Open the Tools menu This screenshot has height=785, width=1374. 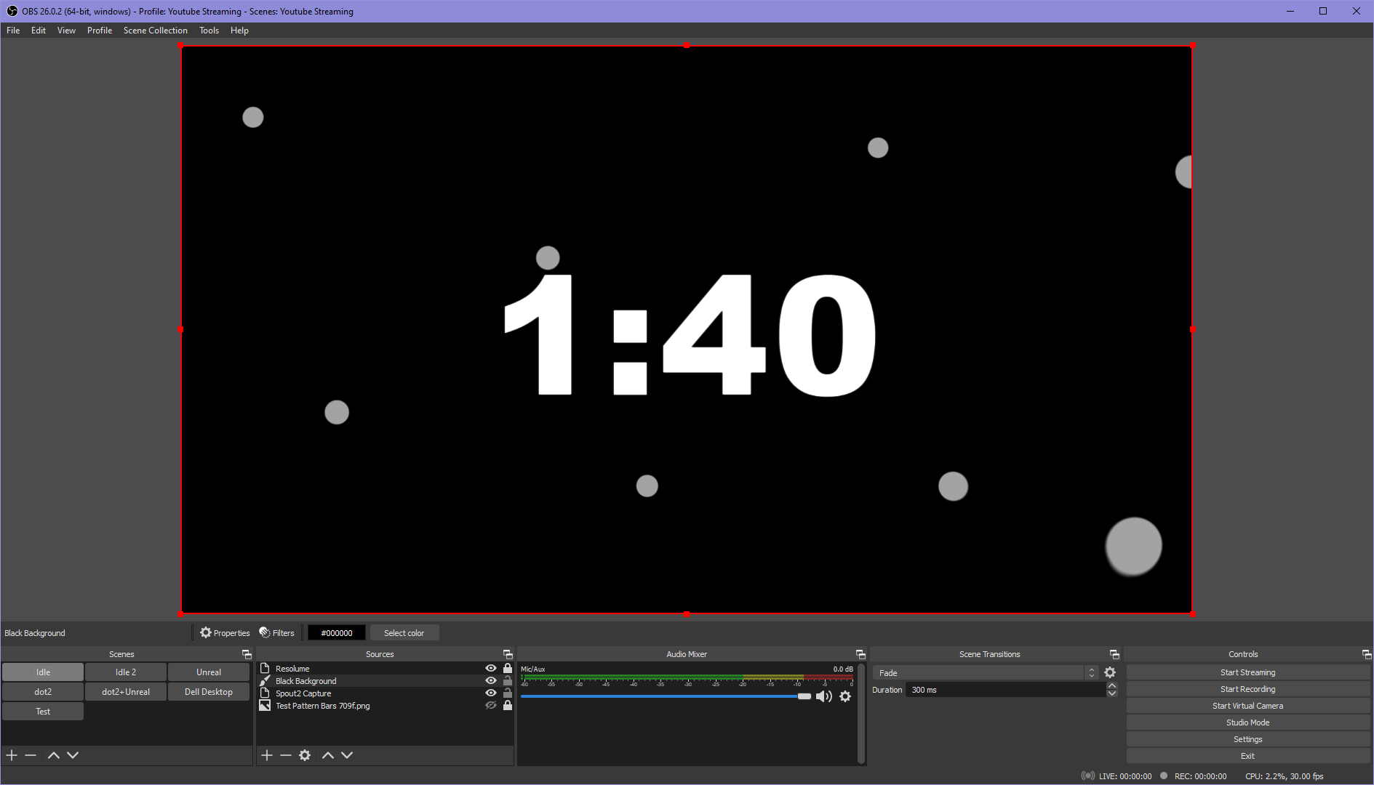(209, 30)
